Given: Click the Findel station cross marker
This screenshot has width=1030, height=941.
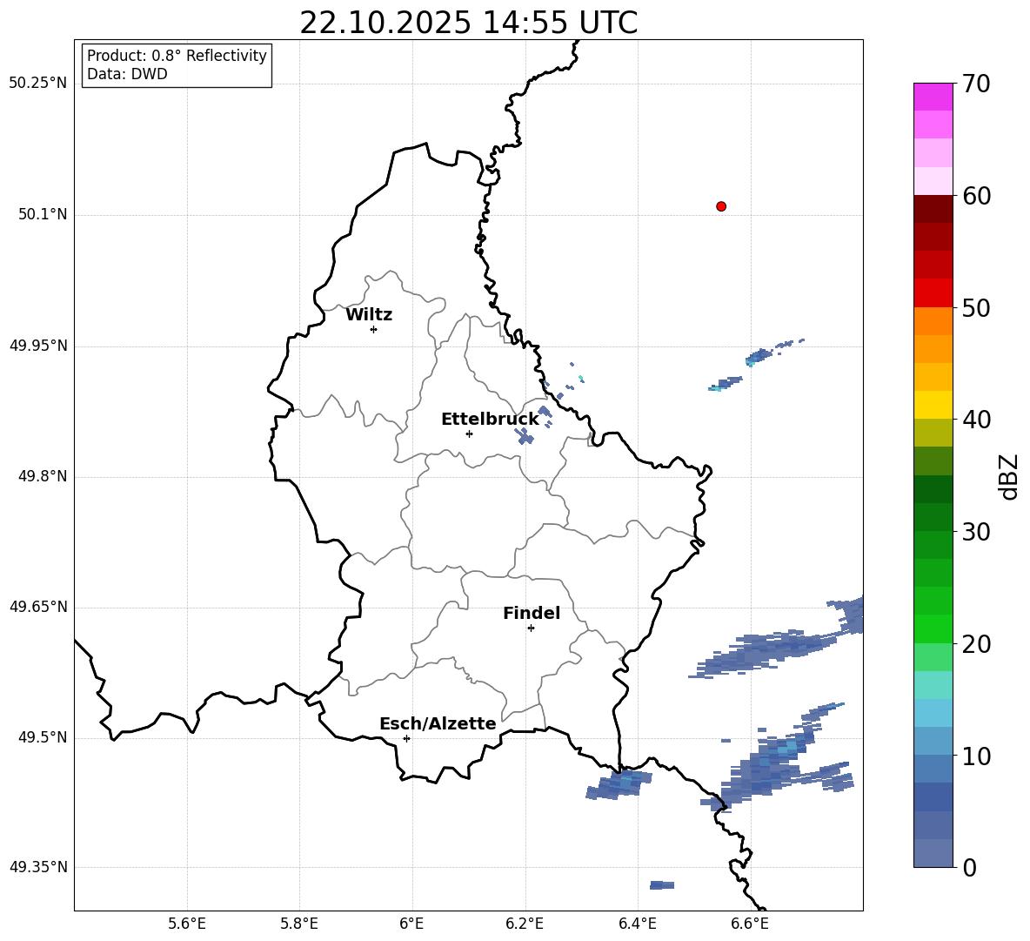Looking at the screenshot, I should (x=531, y=628).
